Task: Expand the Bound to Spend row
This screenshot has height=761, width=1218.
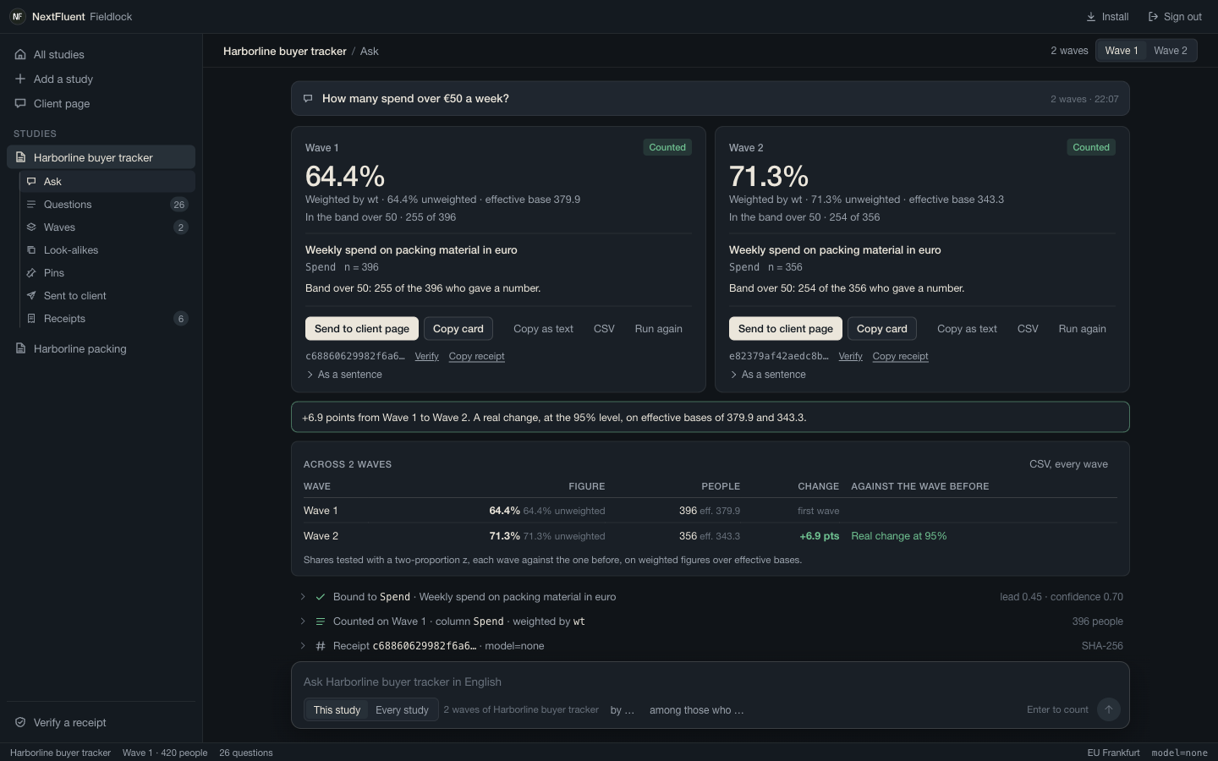Action: [710, 597]
